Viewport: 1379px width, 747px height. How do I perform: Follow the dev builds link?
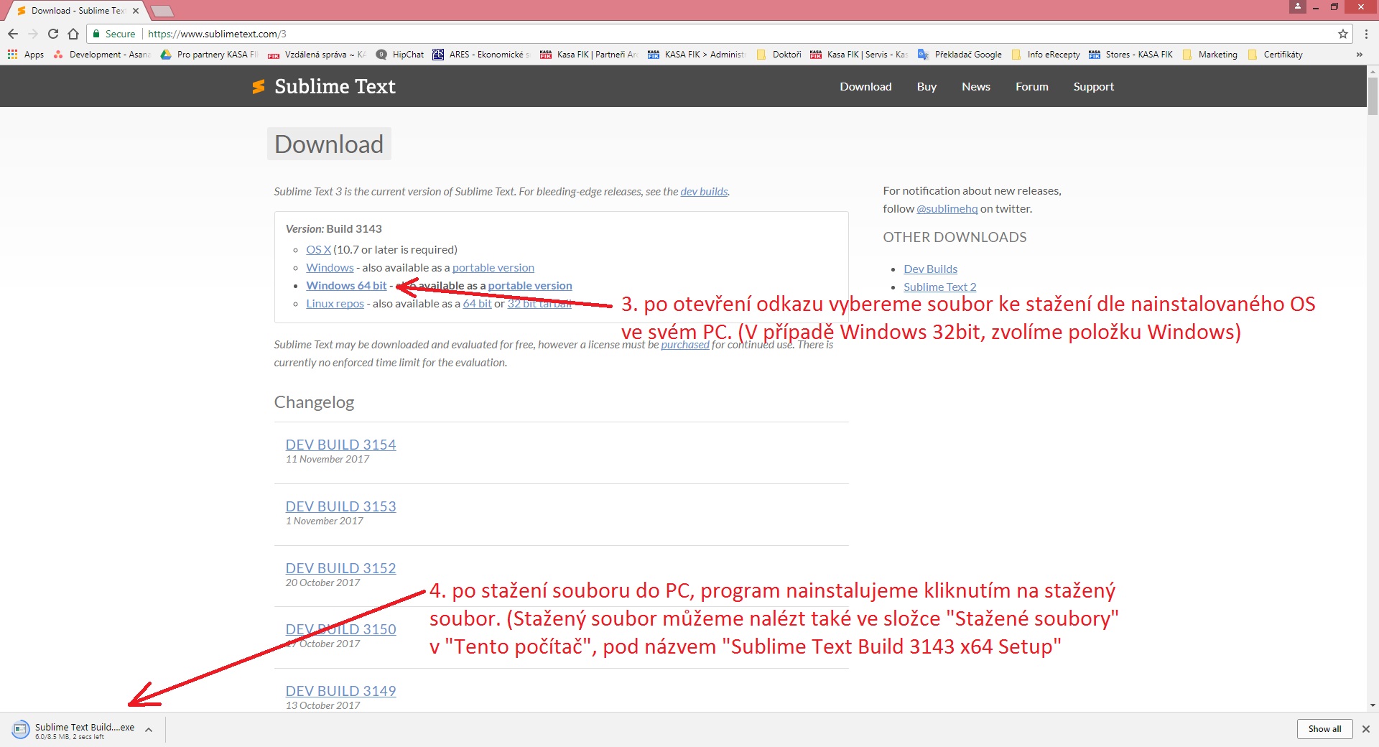click(x=704, y=192)
